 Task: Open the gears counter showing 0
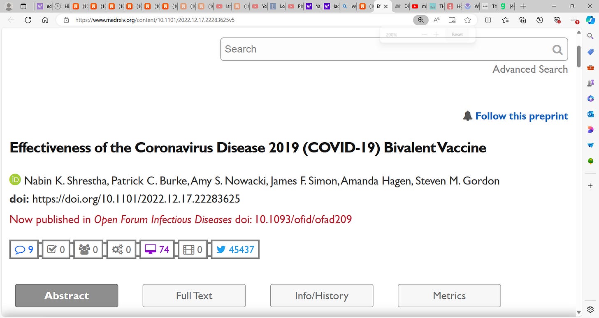click(121, 249)
